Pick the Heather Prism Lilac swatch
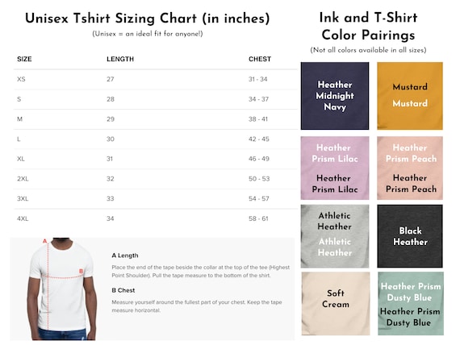 click(335, 168)
